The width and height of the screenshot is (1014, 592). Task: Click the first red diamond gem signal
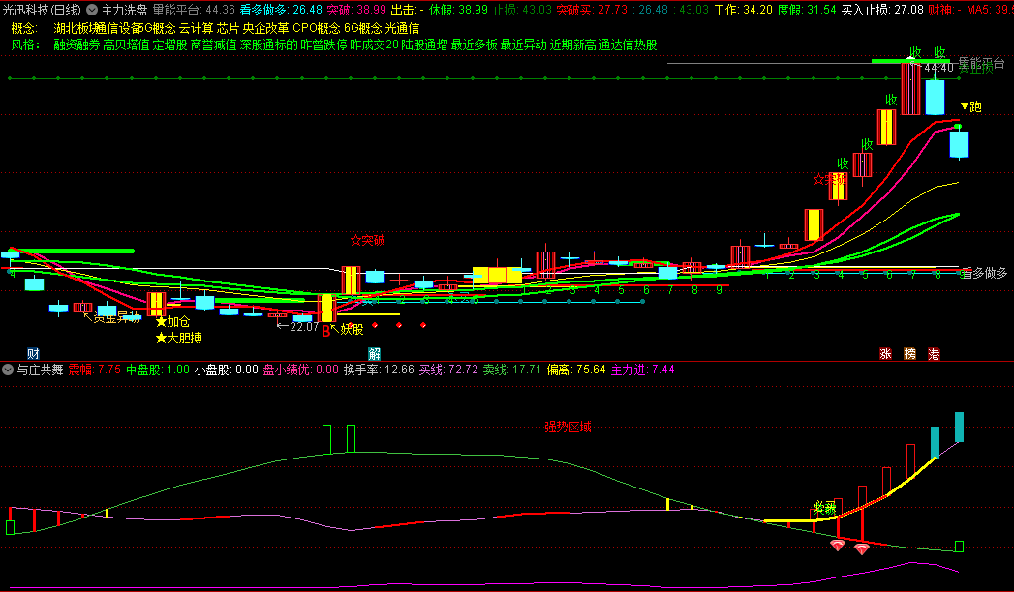[x=838, y=546]
